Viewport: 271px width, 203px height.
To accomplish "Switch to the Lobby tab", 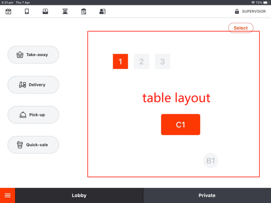I will click(79, 196).
